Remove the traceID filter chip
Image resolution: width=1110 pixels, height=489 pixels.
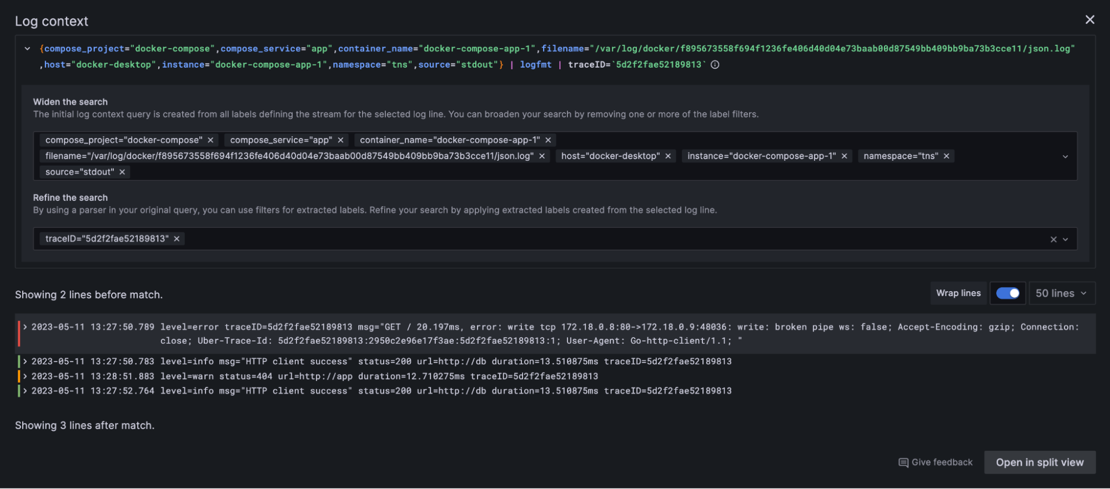(177, 239)
